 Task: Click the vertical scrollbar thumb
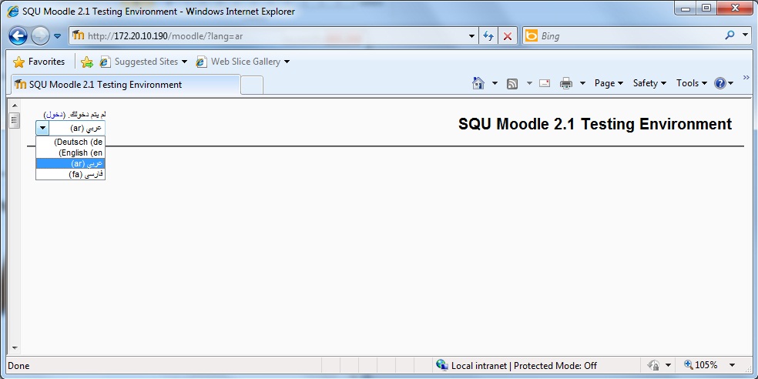click(x=14, y=120)
